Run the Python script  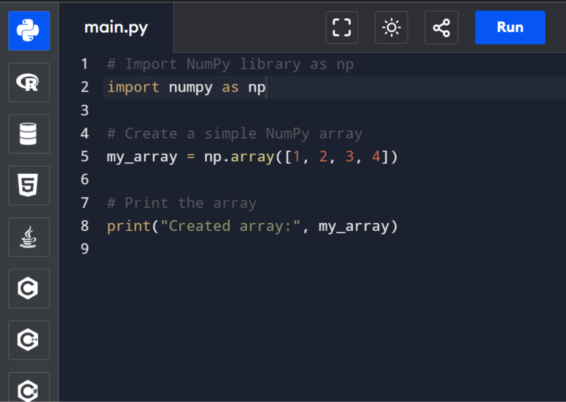(x=510, y=27)
